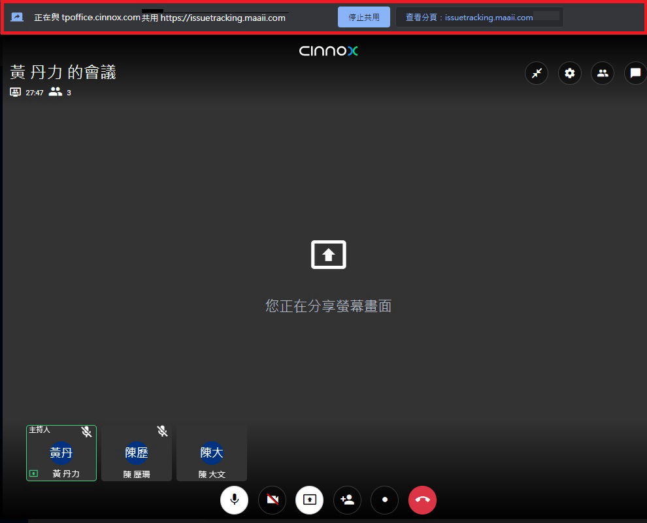Open the chat panel
The height and width of the screenshot is (523, 647).
coord(635,73)
